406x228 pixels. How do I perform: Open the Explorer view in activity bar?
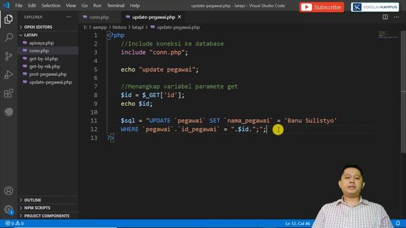(8, 19)
